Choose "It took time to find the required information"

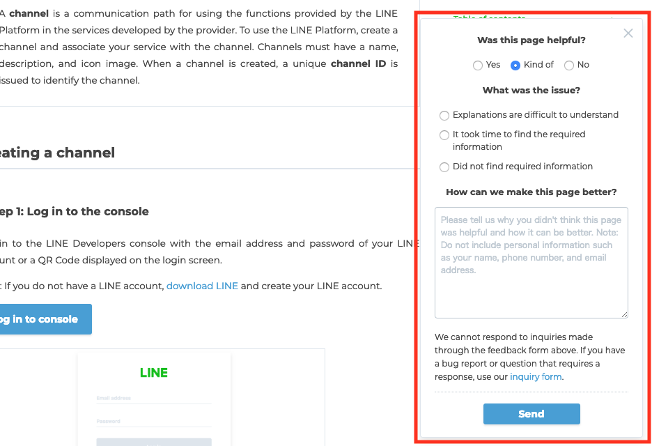click(444, 134)
